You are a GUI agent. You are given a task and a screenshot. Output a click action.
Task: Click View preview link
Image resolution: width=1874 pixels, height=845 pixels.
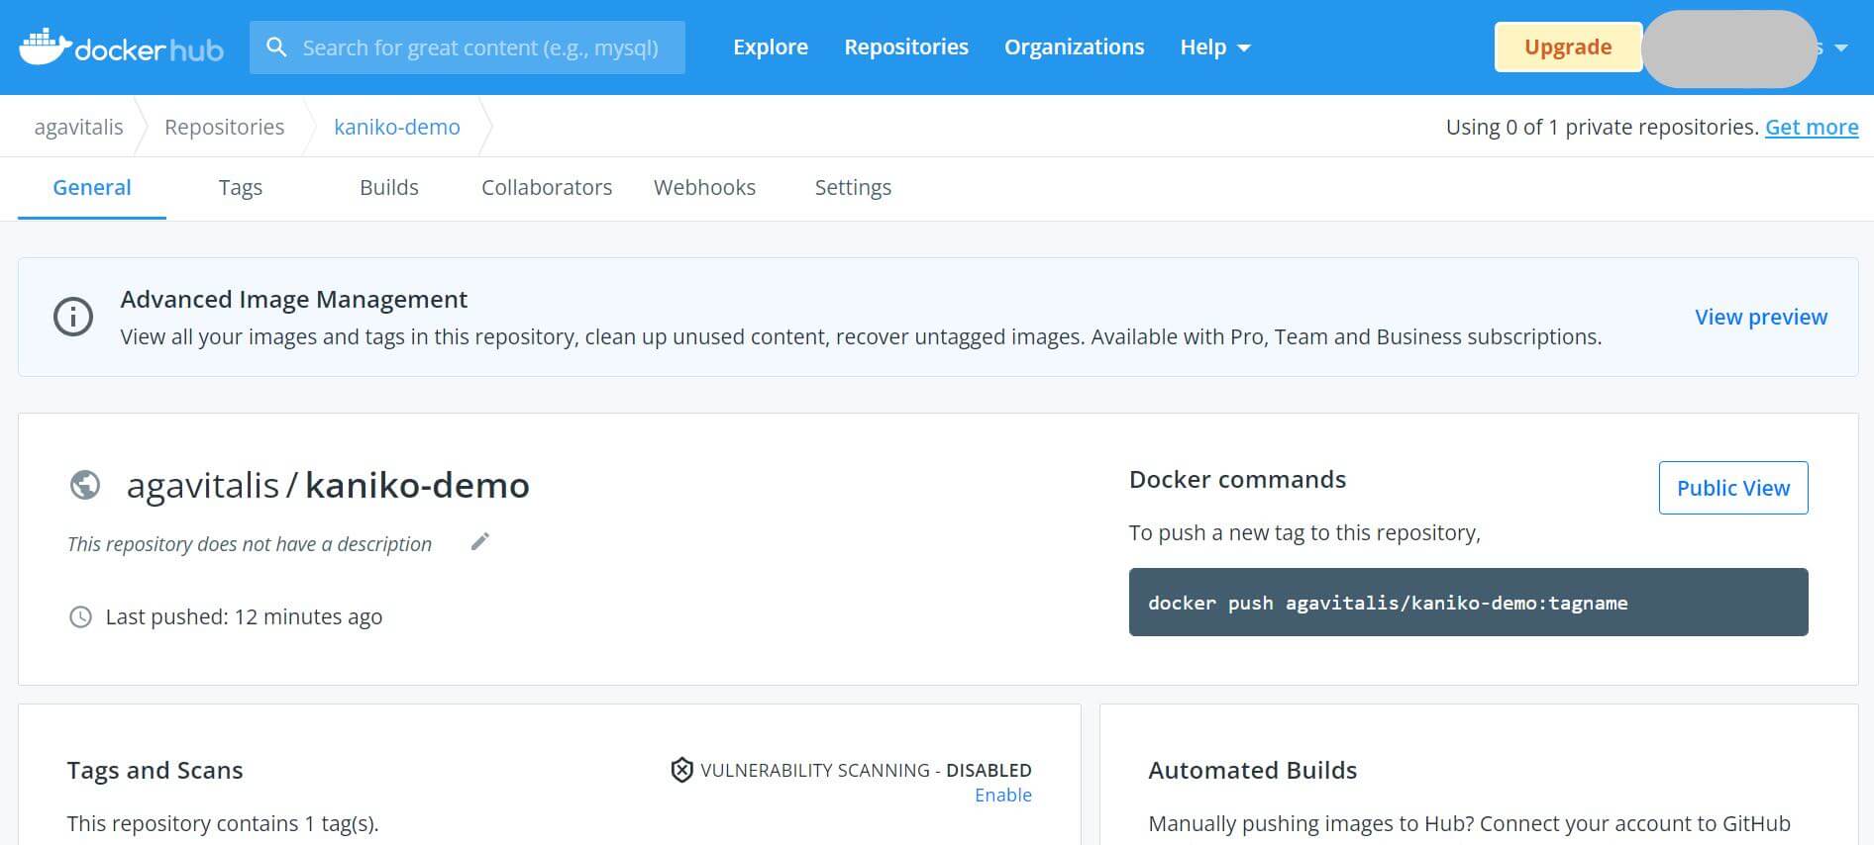[1761, 317]
